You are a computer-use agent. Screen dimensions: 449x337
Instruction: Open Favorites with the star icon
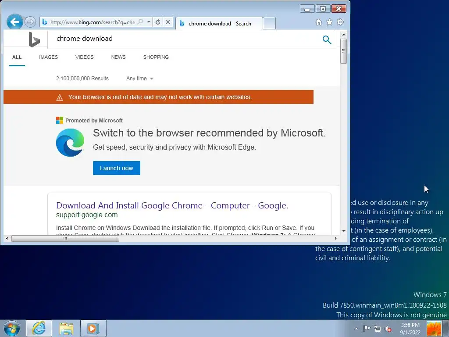click(x=330, y=22)
